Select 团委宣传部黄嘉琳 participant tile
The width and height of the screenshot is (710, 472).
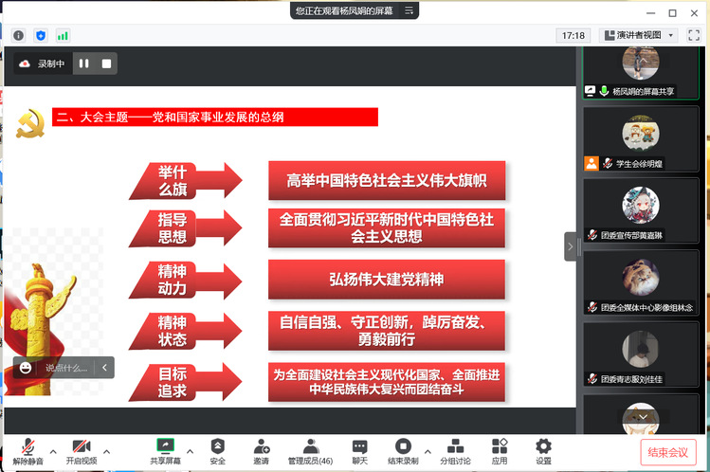(641, 211)
